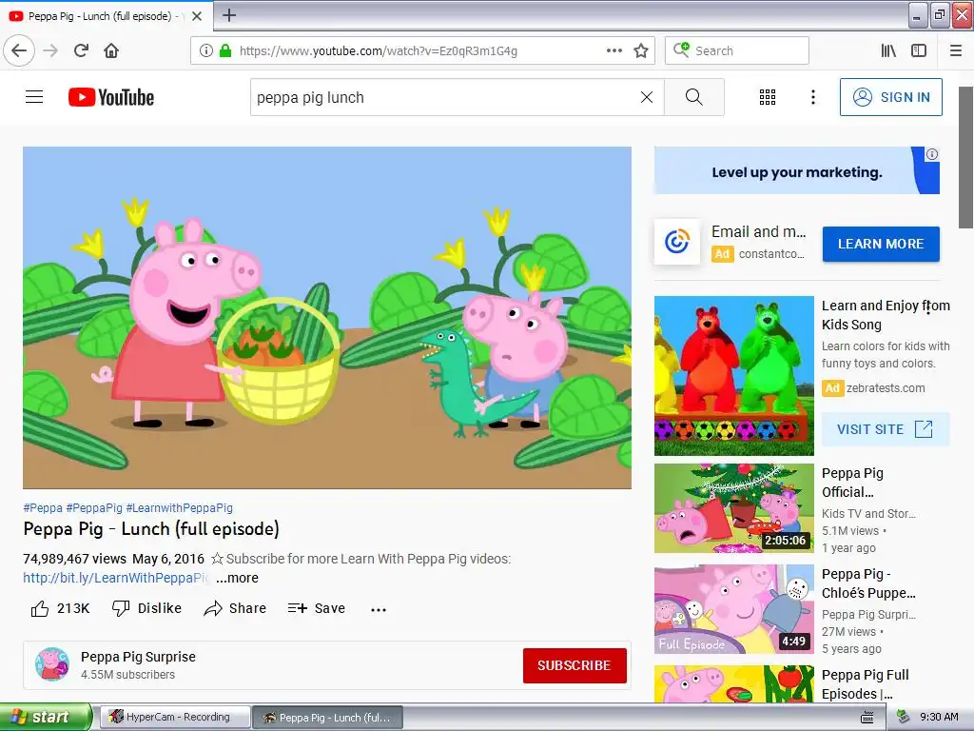This screenshot has height=731, width=974.
Task: Open the Firefox library icon
Action: [888, 51]
